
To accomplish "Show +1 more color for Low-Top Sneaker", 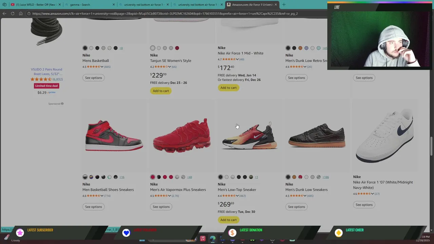I will [256, 177].
